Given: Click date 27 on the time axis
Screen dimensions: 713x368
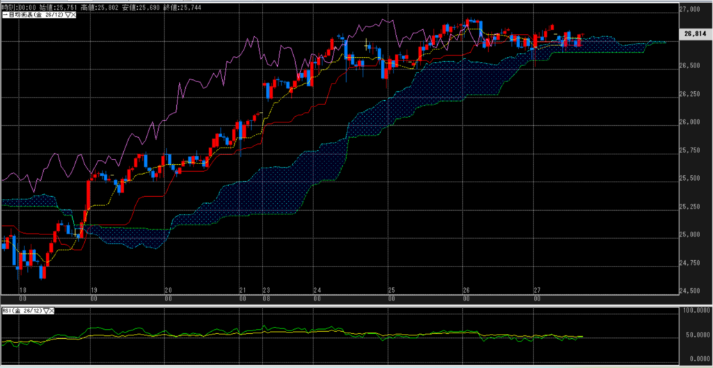Looking at the screenshot, I should [536, 291].
